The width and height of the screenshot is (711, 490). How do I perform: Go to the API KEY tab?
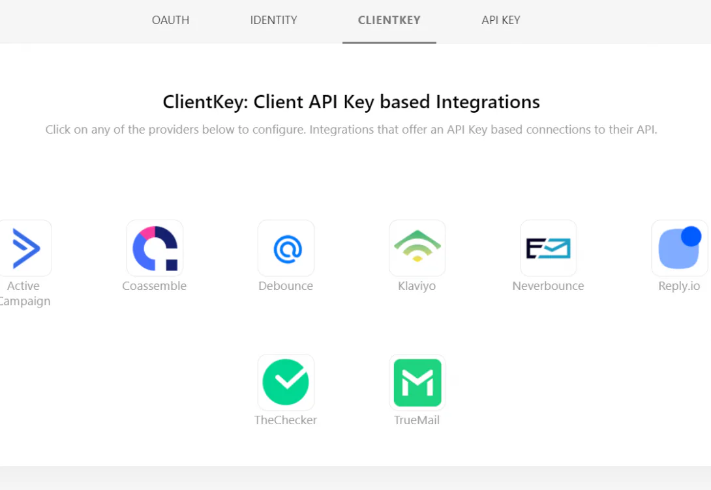[x=500, y=20]
